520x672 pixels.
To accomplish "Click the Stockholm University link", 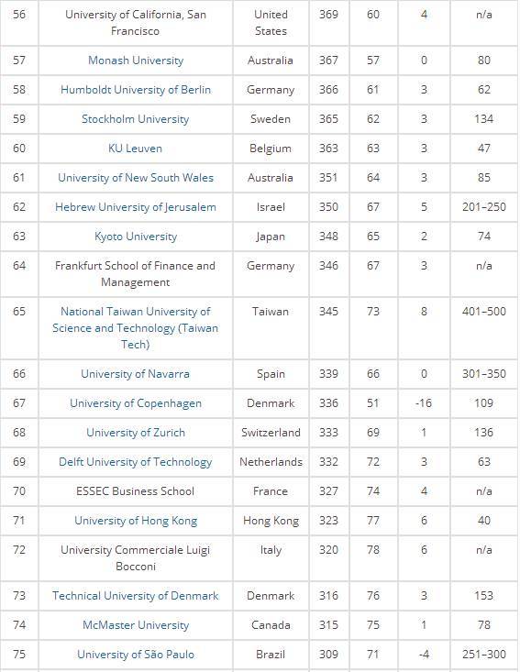I will 136,119.
